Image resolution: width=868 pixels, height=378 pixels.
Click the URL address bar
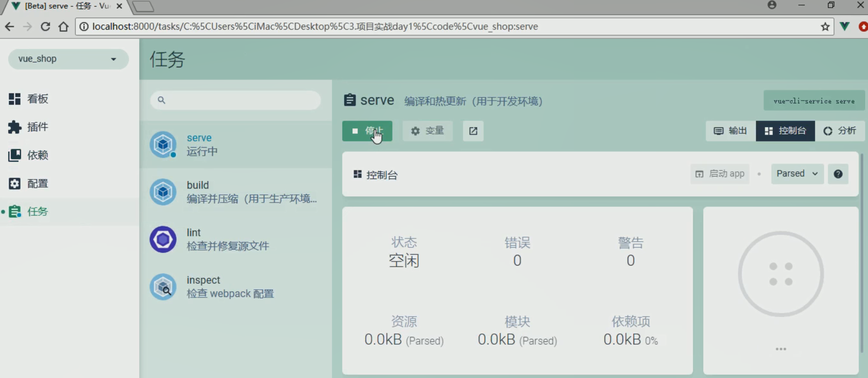click(455, 27)
